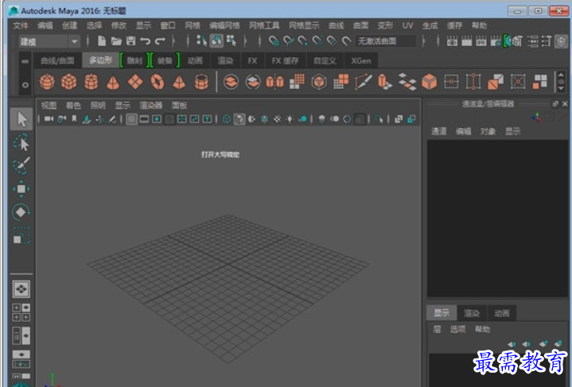
Task: Open the shelf tab selector menu
Action: 25,61
